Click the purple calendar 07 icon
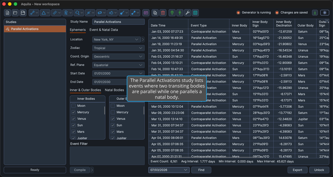Screen dimensions: 333x177 click(x=146, y=12)
